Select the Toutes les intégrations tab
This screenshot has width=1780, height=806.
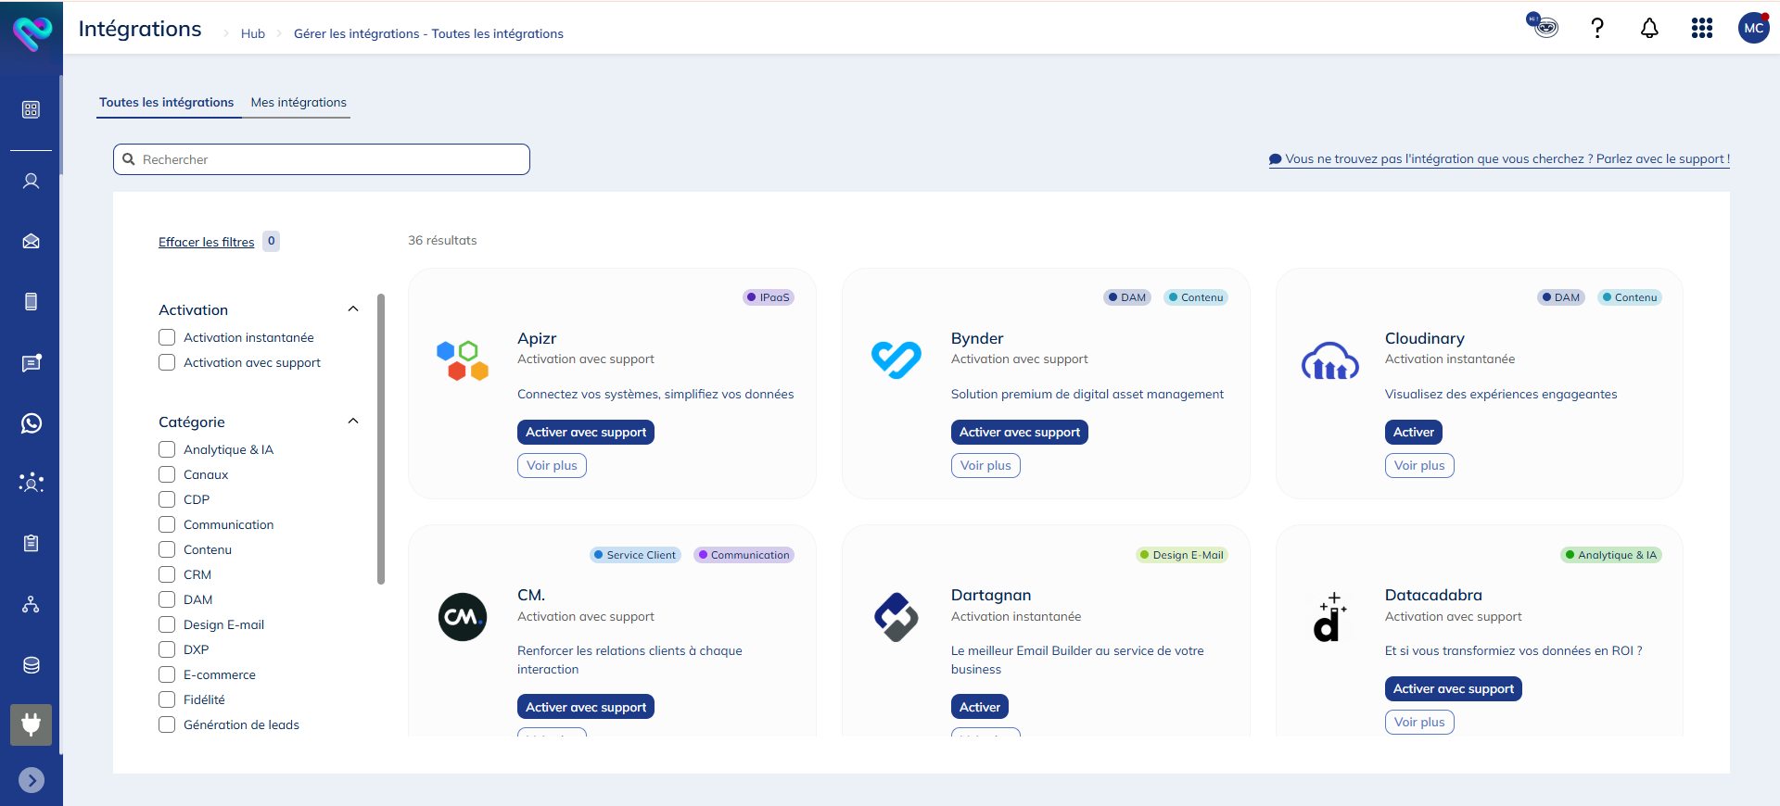pyautogui.click(x=167, y=103)
